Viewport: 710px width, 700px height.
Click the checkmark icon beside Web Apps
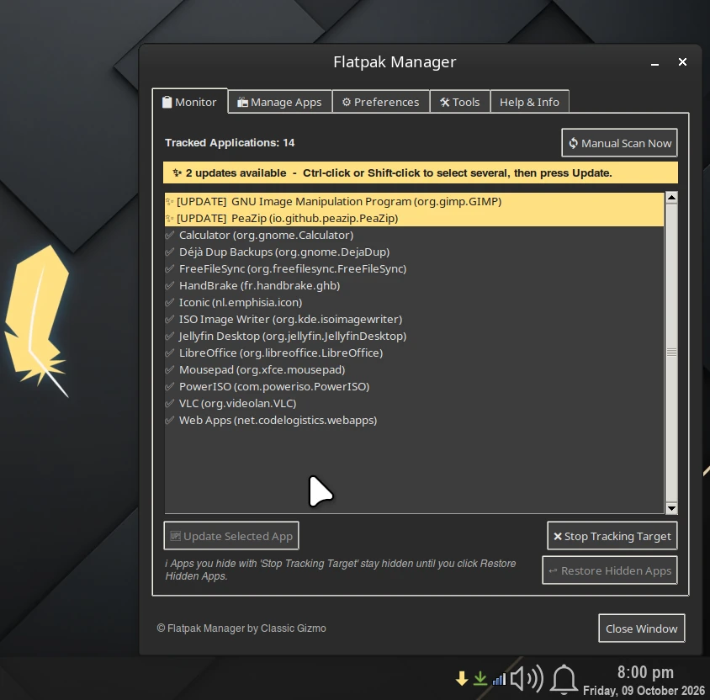click(170, 420)
